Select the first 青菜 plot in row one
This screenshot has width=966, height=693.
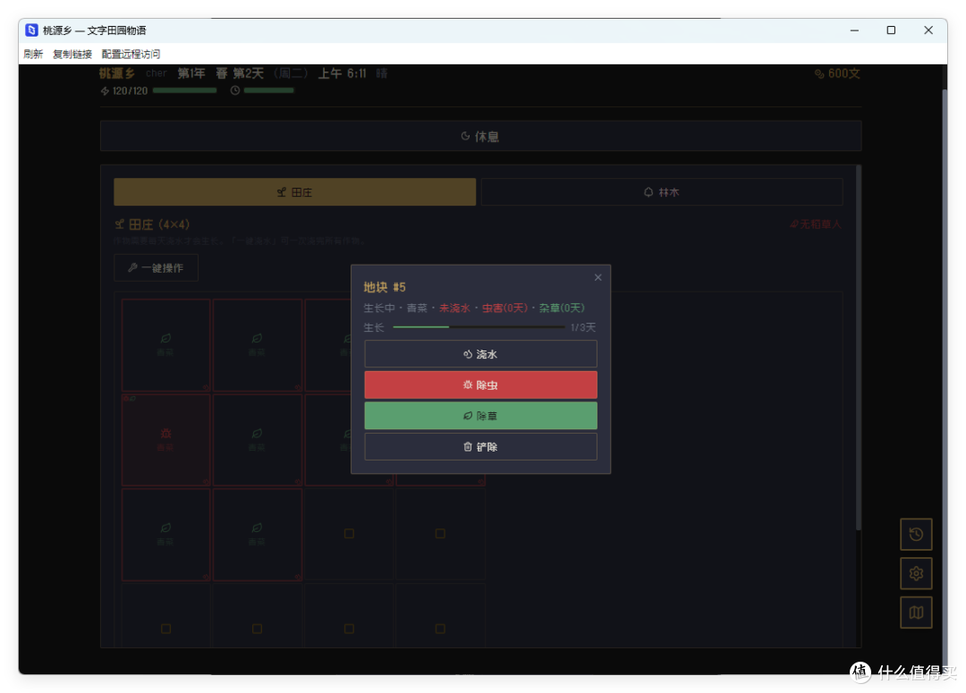(x=165, y=345)
